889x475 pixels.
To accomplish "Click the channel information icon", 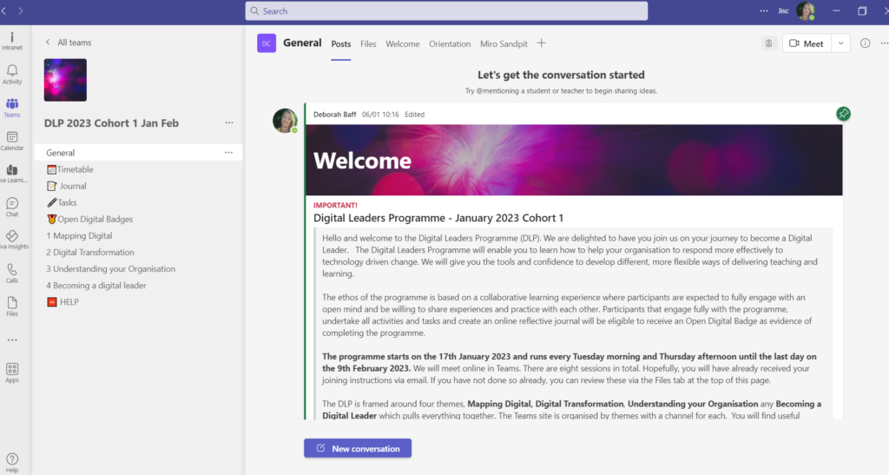I will [865, 43].
